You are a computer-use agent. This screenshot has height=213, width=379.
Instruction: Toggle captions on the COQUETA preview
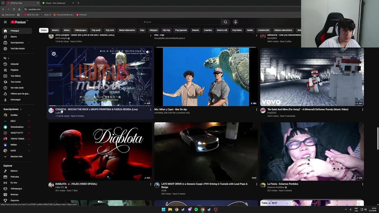click(x=147, y=59)
